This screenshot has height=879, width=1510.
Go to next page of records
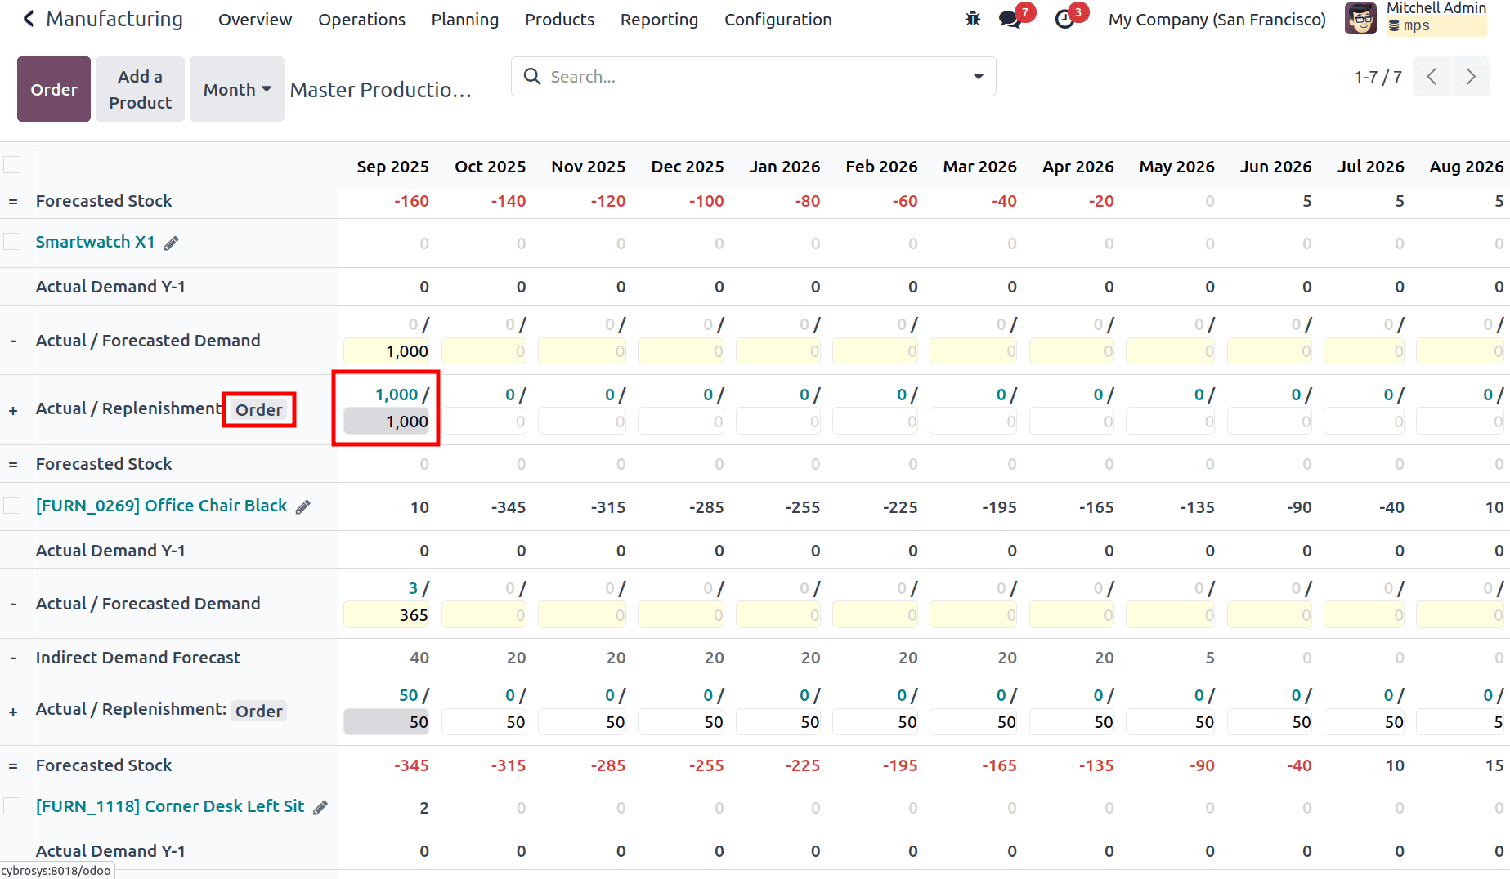pyautogui.click(x=1471, y=76)
